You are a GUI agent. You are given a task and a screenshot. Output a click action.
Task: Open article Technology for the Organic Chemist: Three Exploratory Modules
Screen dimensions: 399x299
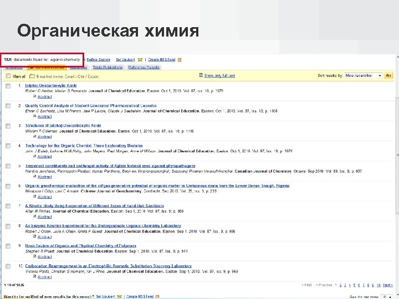84,146
